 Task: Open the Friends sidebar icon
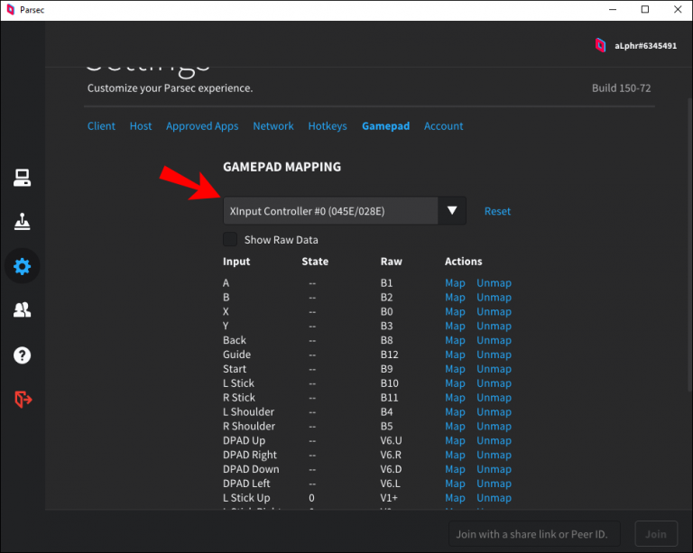(23, 310)
